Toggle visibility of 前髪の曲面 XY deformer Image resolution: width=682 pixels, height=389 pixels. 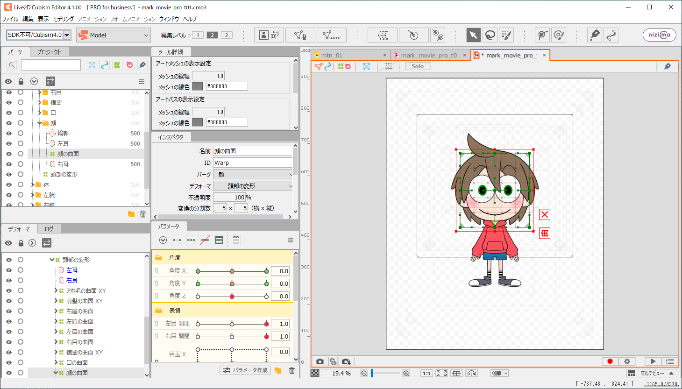[8, 301]
